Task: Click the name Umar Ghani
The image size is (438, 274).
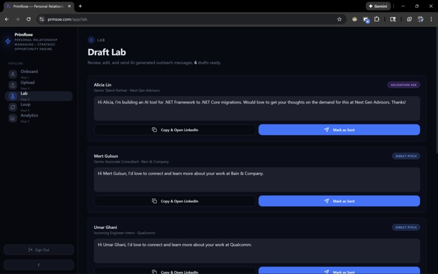Action: pyautogui.click(x=105, y=227)
